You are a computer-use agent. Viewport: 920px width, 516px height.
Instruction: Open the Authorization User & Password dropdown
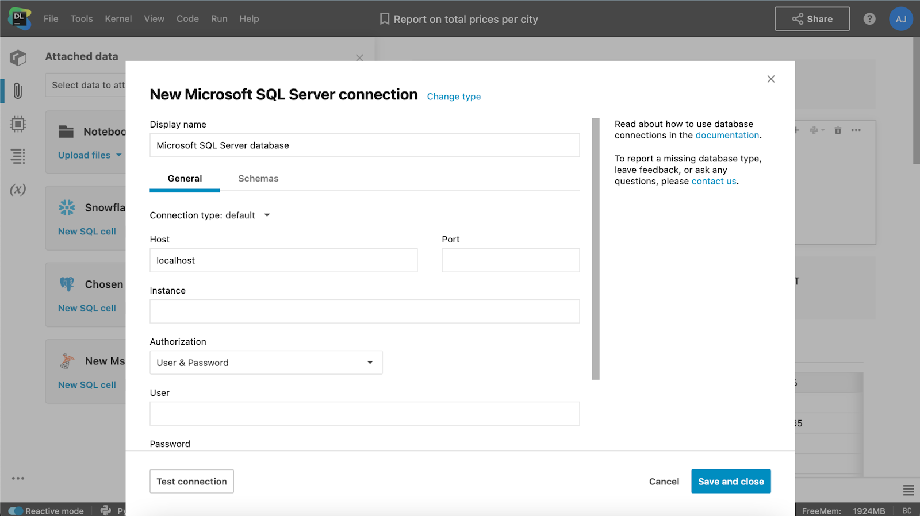266,363
